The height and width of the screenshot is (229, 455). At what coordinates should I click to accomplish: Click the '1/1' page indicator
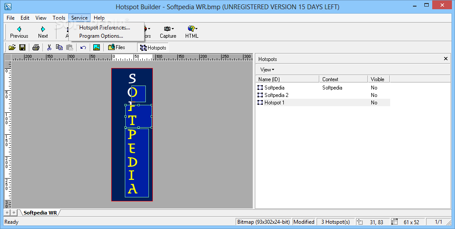pyautogui.click(x=438, y=222)
